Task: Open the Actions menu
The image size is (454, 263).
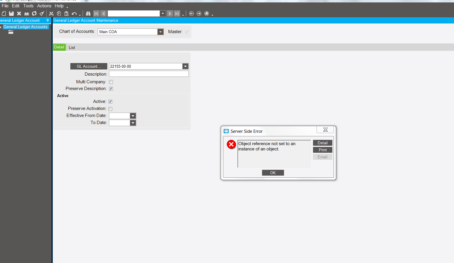Action: 44,6
